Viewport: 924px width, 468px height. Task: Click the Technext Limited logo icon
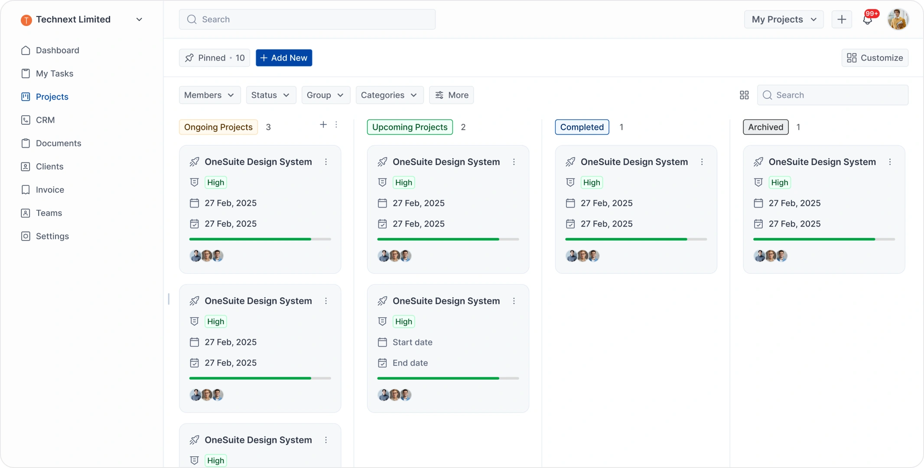click(26, 20)
